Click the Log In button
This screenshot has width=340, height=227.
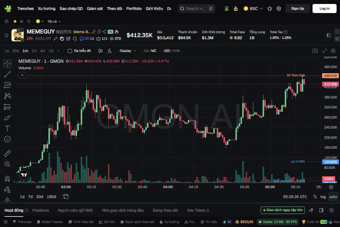pyautogui.click(x=324, y=9)
